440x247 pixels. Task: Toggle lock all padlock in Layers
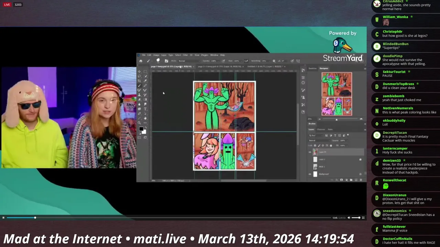pos(331,145)
